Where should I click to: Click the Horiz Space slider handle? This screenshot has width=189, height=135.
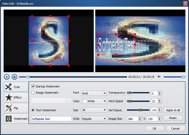130,101
